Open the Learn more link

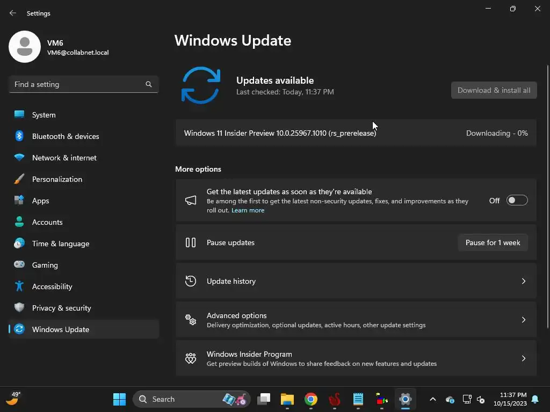click(x=248, y=210)
